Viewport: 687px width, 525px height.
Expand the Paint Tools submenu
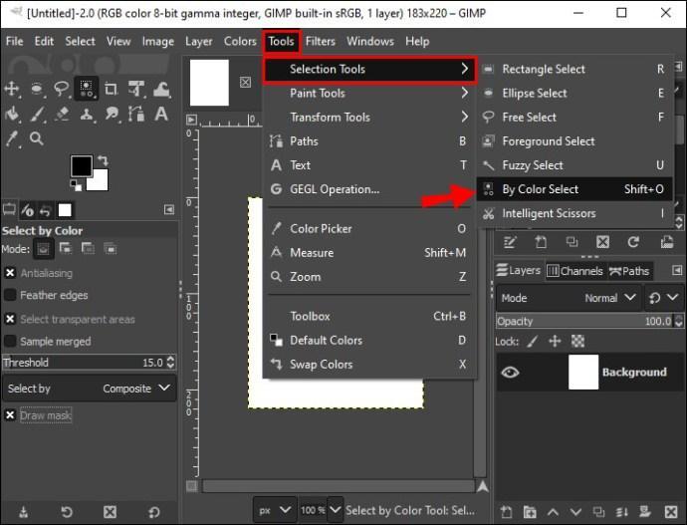pos(369,93)
